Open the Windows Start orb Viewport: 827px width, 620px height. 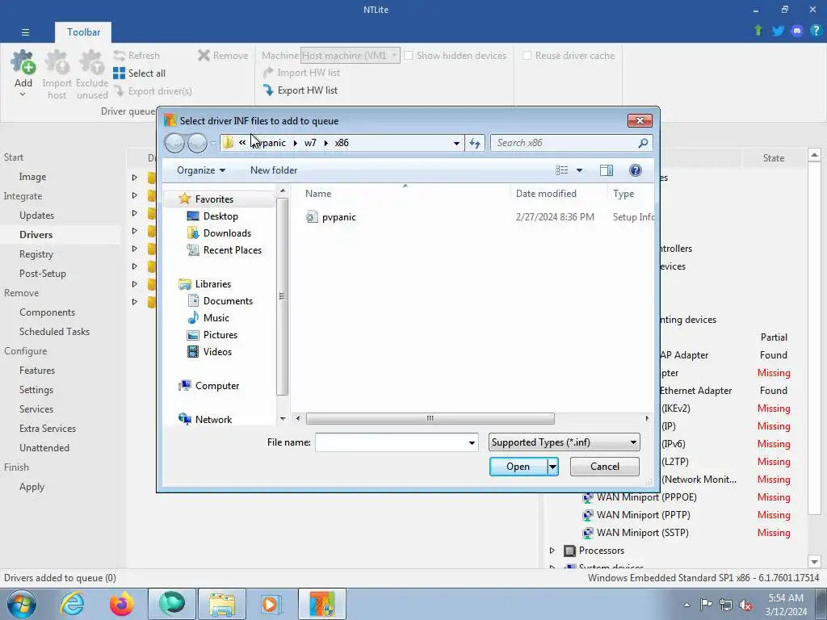point(22,604)
